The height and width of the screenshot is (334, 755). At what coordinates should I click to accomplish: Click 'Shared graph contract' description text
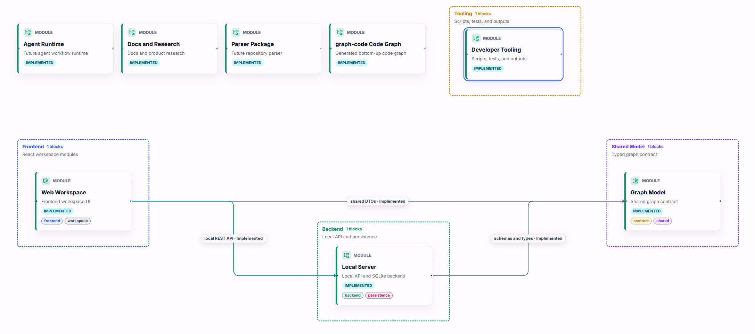[x=654, y=202]
